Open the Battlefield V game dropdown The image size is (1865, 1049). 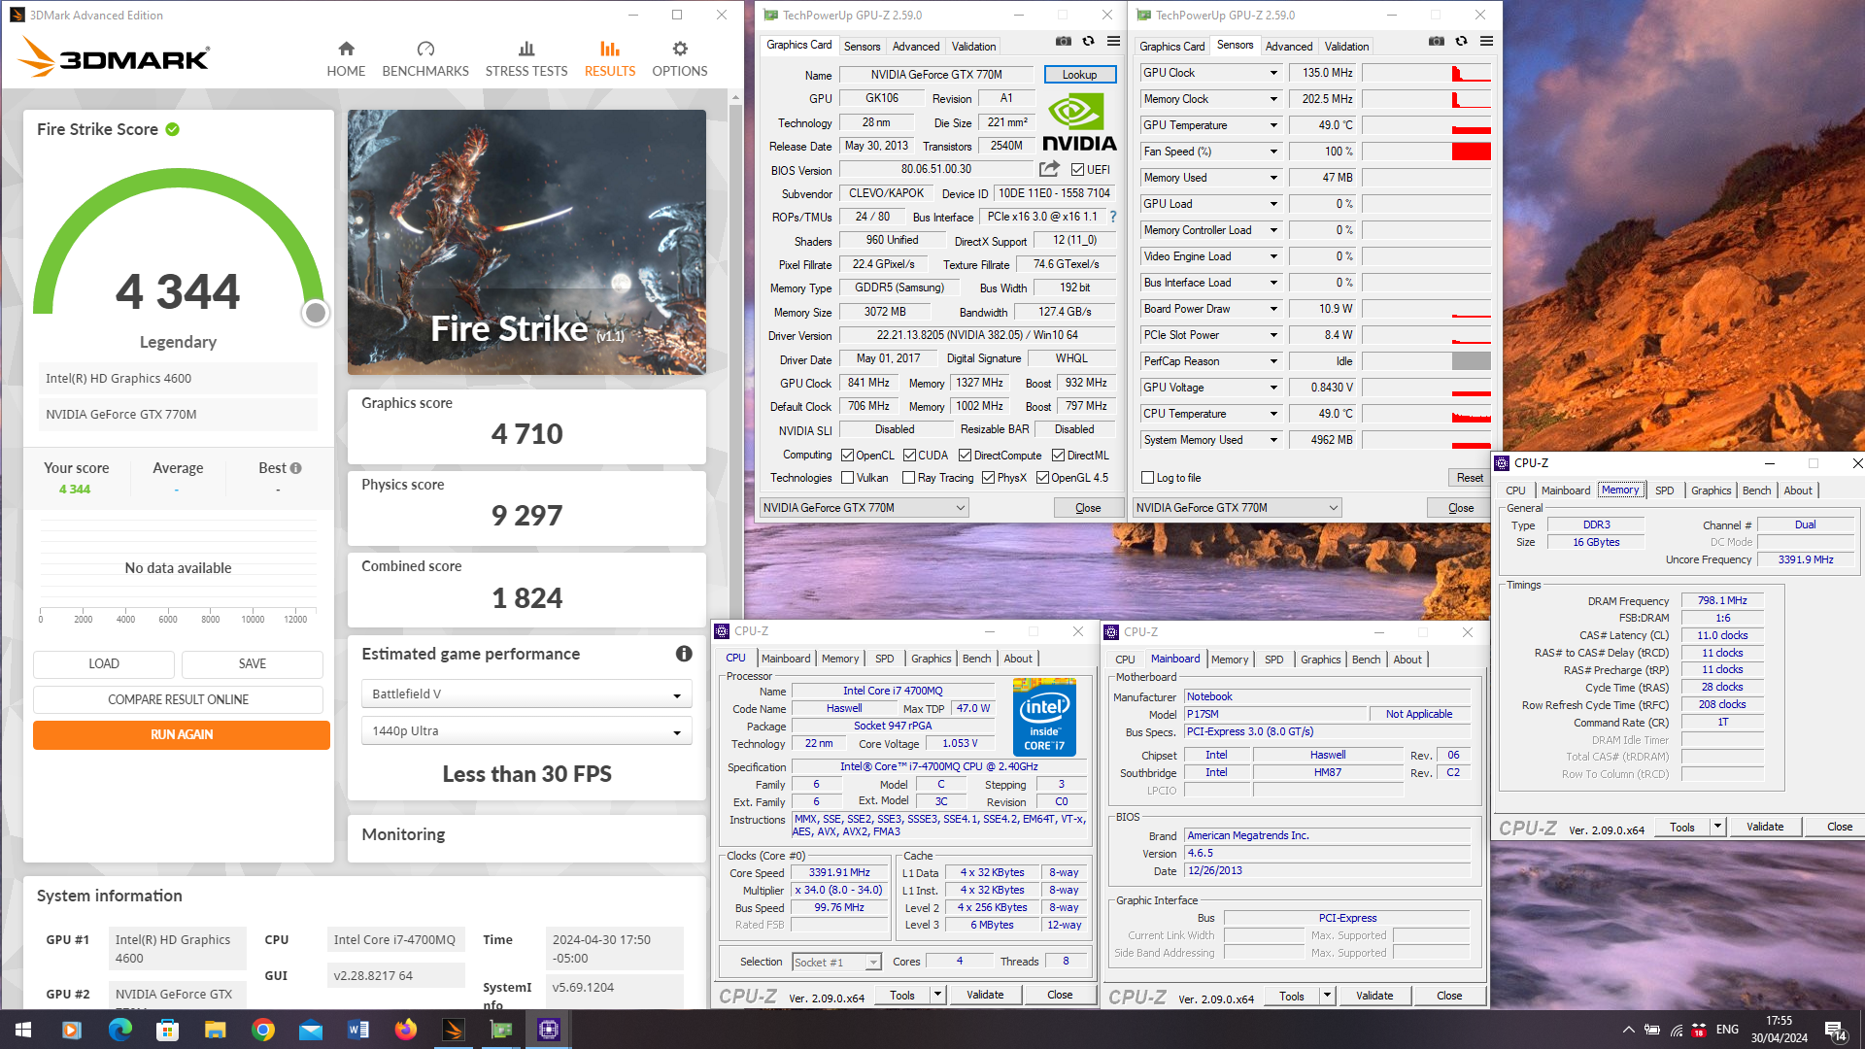tap(526, 694)
